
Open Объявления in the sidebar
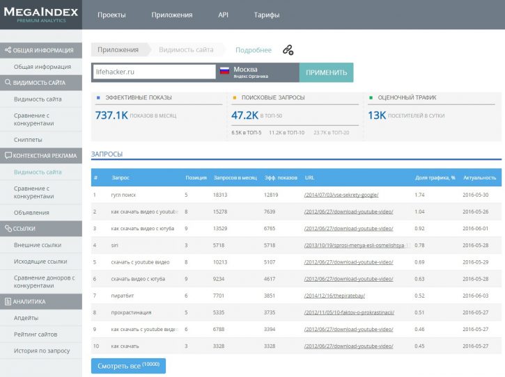(x=31, y=213)
